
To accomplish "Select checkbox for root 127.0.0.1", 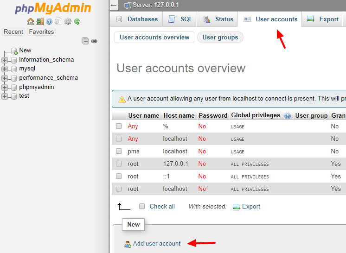I will [119, 164].
